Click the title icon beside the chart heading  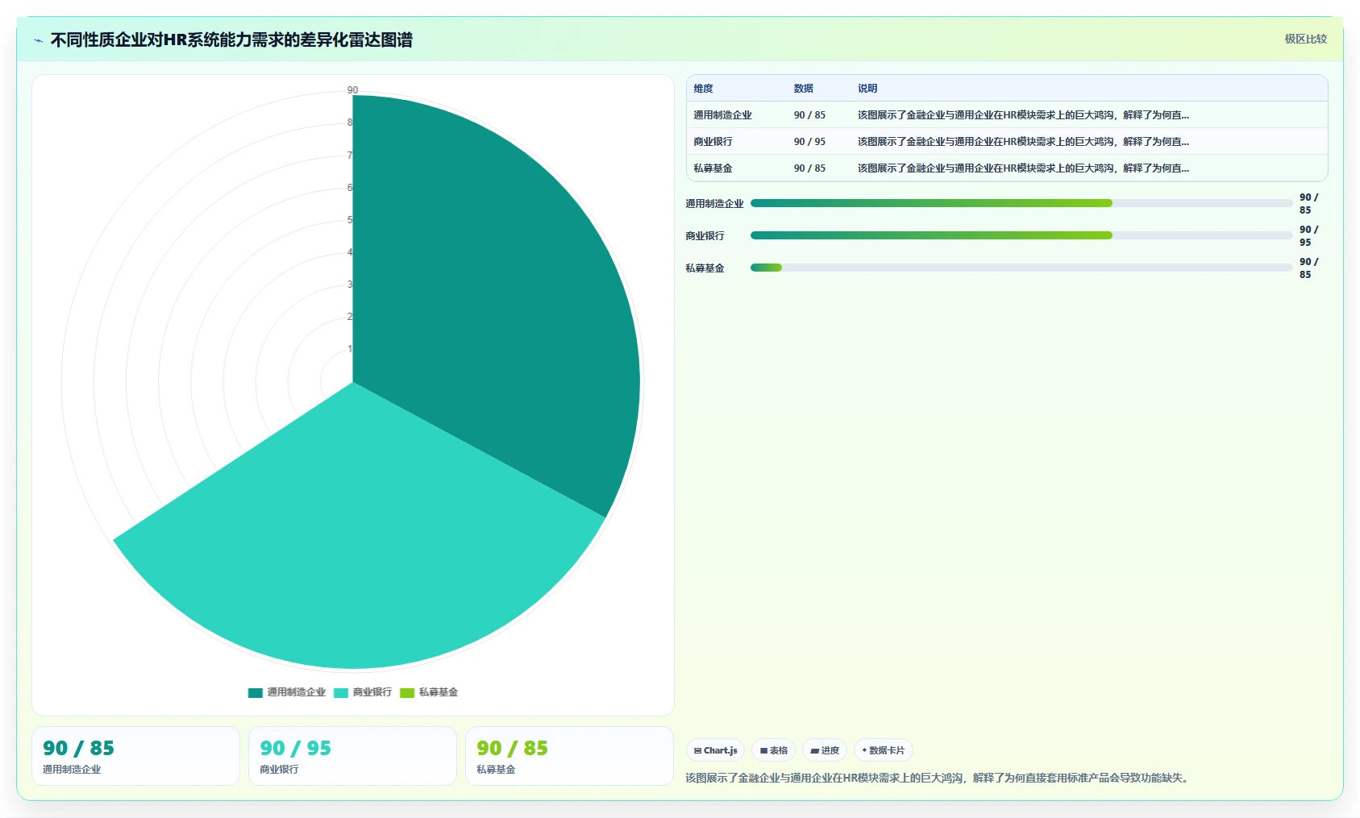tap(38, 39)
